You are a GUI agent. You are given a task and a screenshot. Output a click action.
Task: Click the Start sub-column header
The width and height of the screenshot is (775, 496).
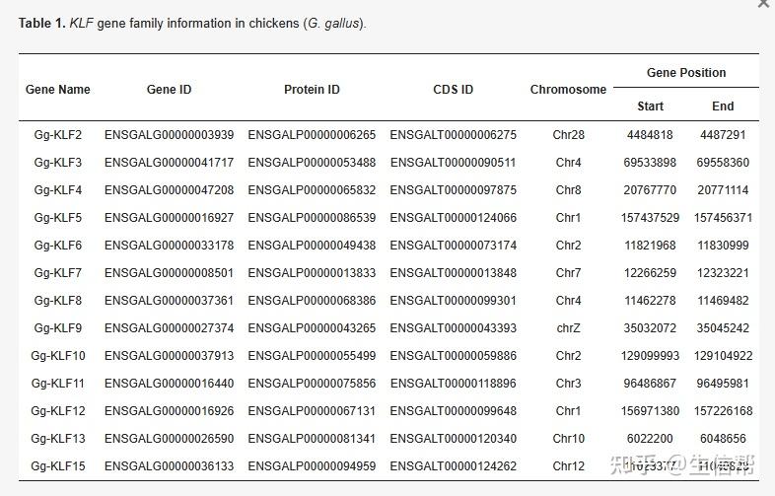pyautogui.click(x=650, y=106)
